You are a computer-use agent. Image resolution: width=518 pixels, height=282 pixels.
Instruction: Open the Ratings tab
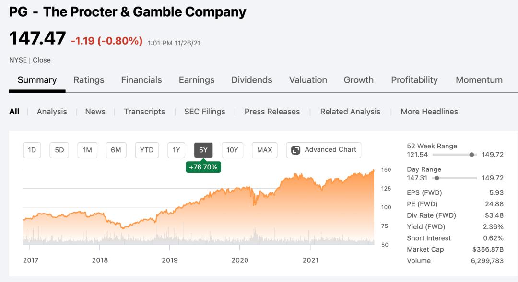click(x=89, y=80)
